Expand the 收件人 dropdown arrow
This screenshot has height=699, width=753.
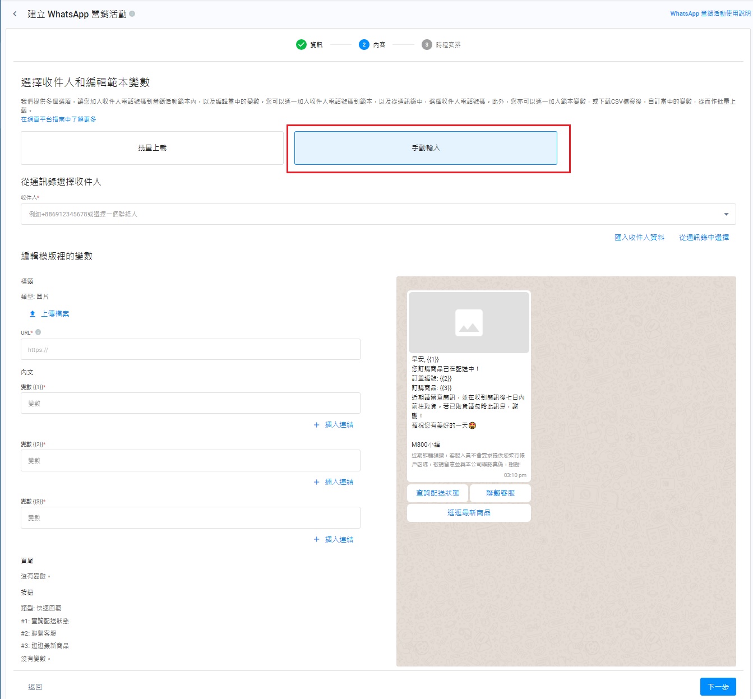pos(726,214)
